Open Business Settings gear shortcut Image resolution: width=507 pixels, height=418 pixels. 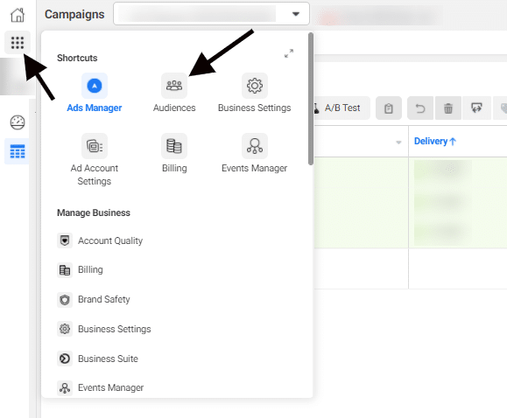point(255,86)
